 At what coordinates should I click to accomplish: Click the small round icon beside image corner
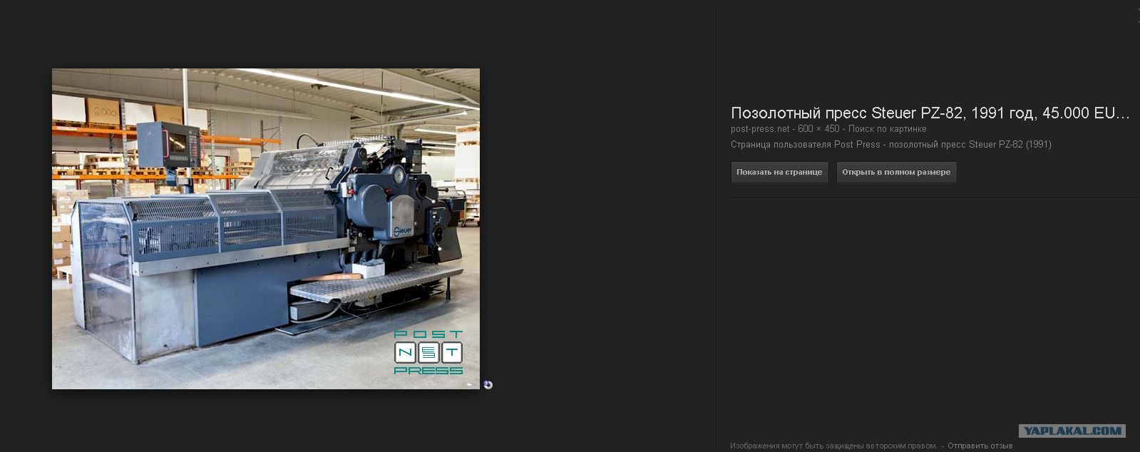(488, 385)
